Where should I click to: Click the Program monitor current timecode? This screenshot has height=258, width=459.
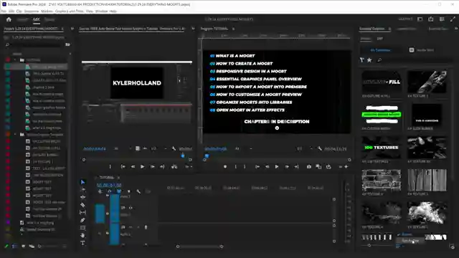216,148
